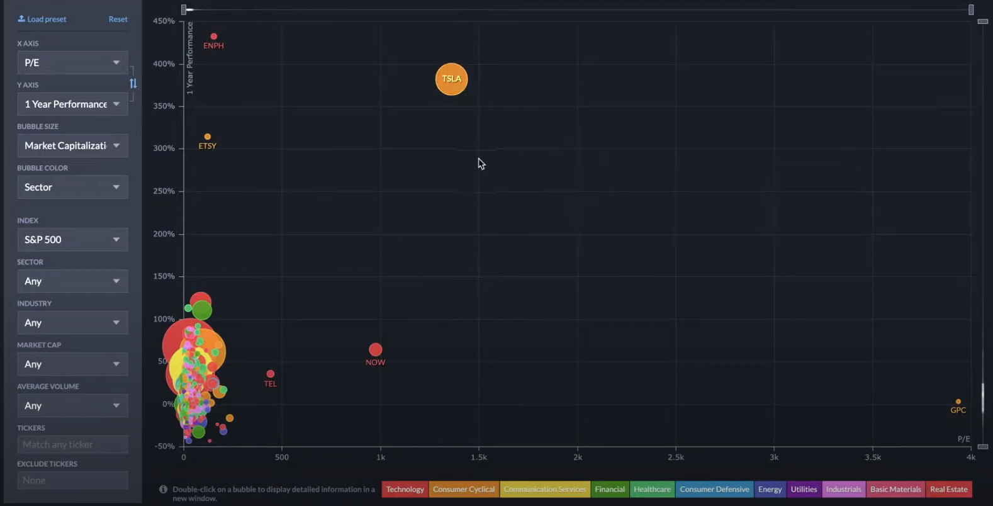Open the Bubble Size Market Capitalization dropdown

tap(72, 145)
